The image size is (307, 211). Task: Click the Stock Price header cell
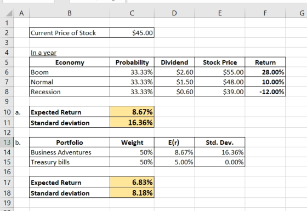pyautogui.click(x=220, y=62)
